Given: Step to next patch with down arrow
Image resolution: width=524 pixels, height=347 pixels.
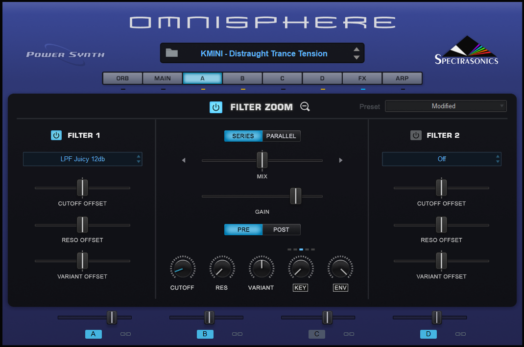Looking at the screenshot, I should 357,57.
